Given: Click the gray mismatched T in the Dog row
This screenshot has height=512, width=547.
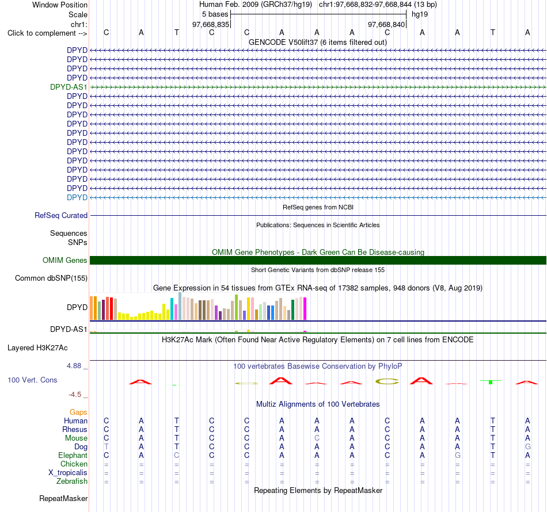Looking at the screenshot, I should (107, 447).
